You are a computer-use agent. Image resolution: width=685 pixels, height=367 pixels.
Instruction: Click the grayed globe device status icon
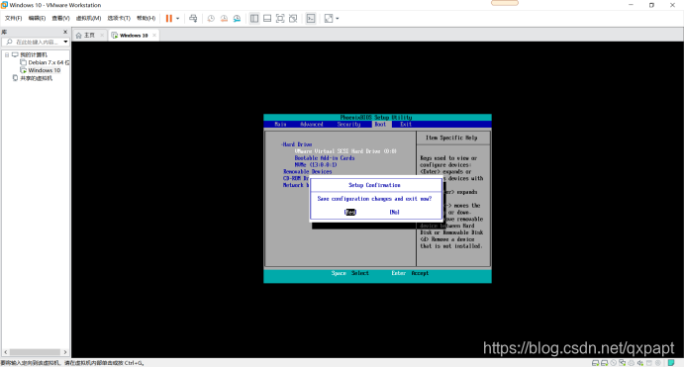click(x=658, y=363)
